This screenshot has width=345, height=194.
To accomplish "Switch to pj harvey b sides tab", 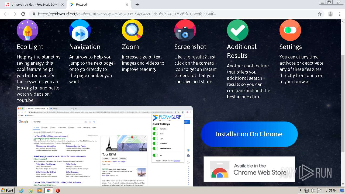I will tap(34, 5).
